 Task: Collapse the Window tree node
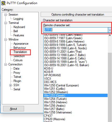(5, 39)
